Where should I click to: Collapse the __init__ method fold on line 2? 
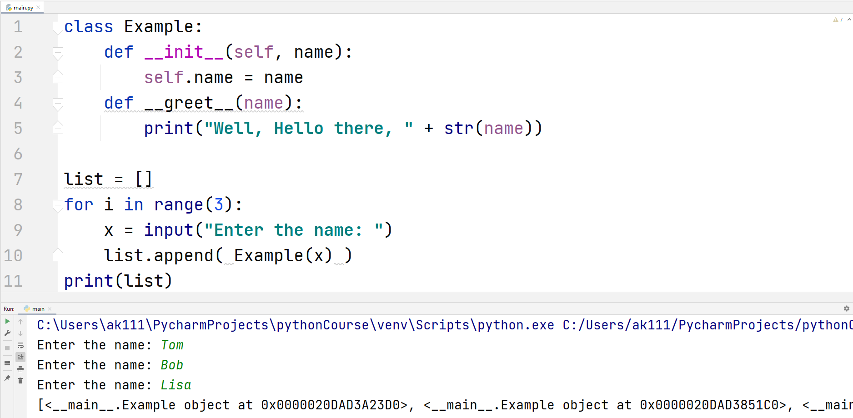pyautogui.click(x=57, y=53)
